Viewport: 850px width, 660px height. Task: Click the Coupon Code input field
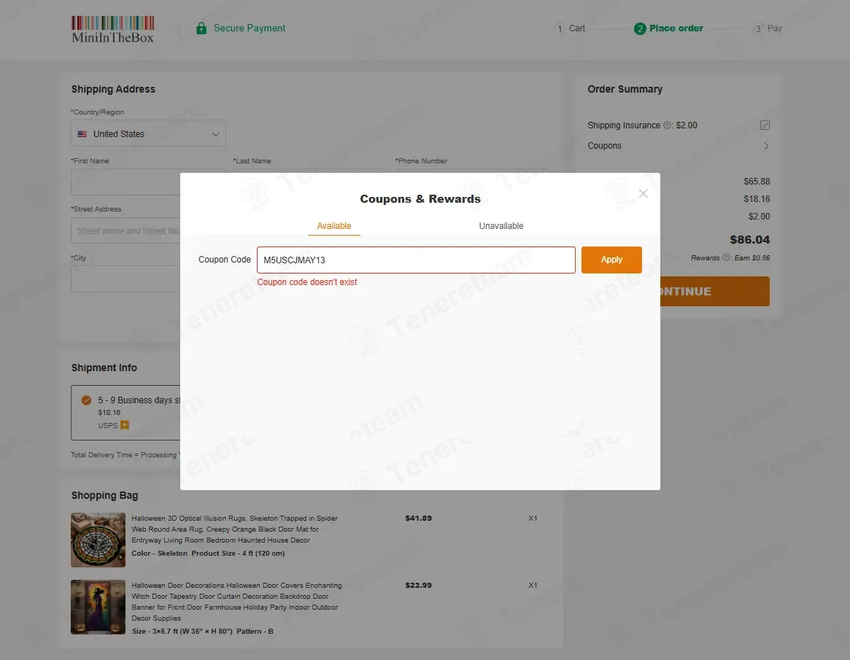pos(416,260)
